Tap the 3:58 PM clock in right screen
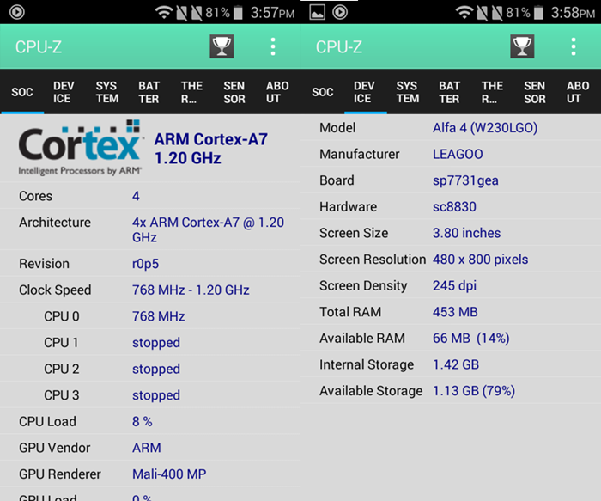Viewport: 601px width, 501px height. pyautogui.click(x=573, y=13)
